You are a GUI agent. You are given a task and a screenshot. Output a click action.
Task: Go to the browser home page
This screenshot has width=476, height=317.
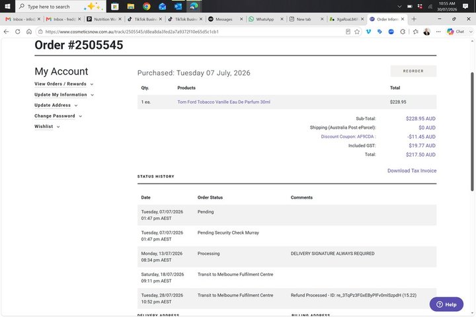pyautogui.click(x=29, y=32)
